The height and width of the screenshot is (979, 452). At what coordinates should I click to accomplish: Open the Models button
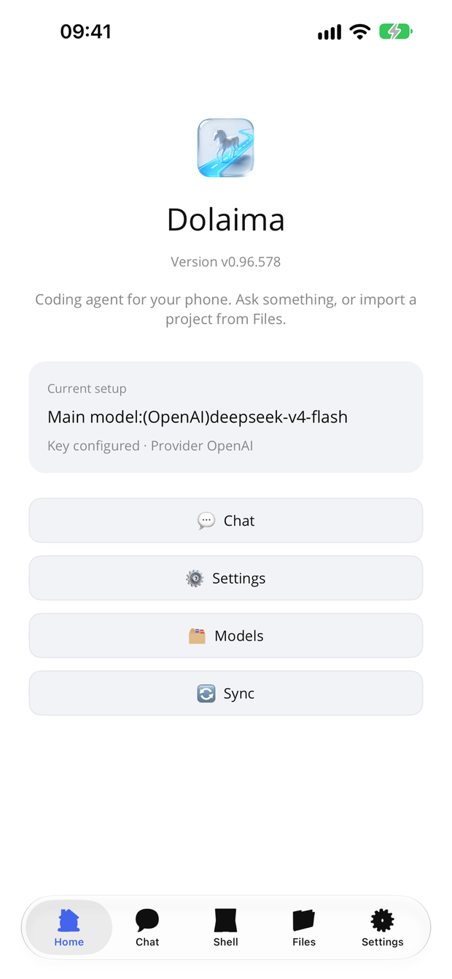(226, 636)
